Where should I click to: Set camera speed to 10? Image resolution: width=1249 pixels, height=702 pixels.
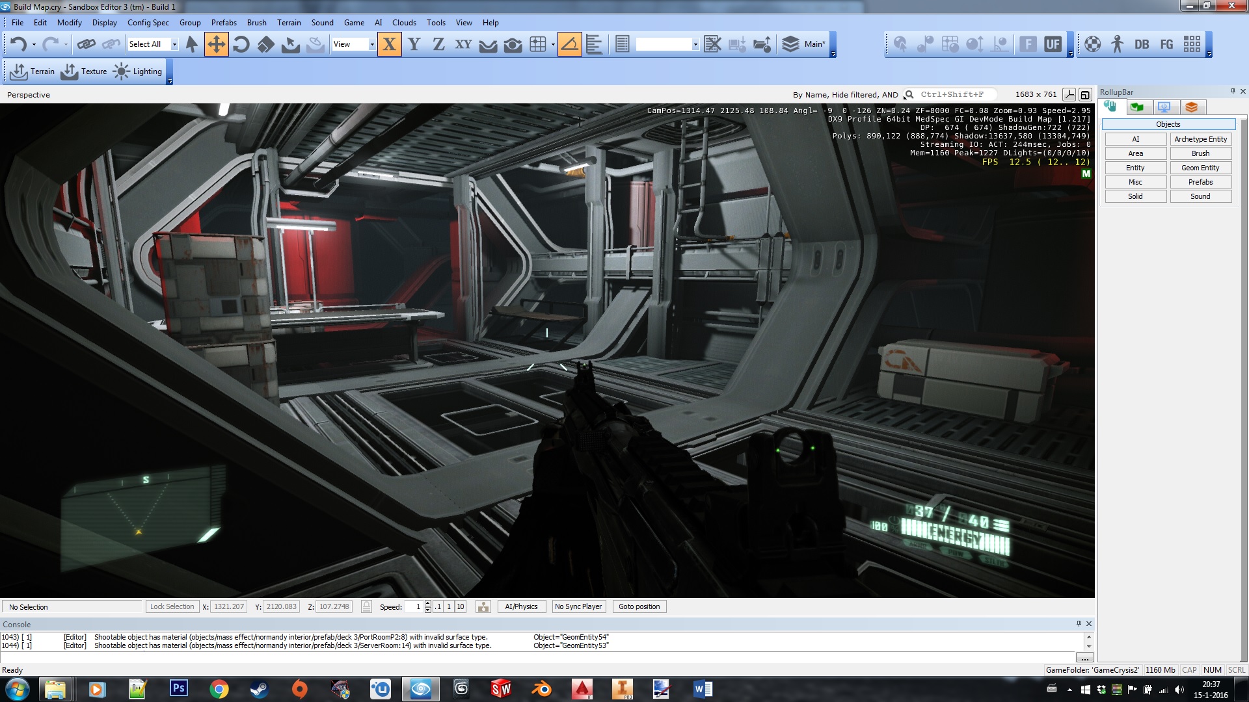click(x=460, y=606)
